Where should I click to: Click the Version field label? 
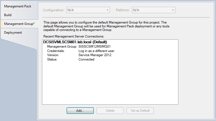[53, 55]
